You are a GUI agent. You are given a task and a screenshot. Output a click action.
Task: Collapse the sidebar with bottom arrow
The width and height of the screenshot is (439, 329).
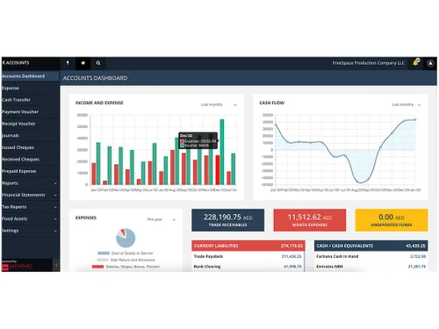[56, 265]
